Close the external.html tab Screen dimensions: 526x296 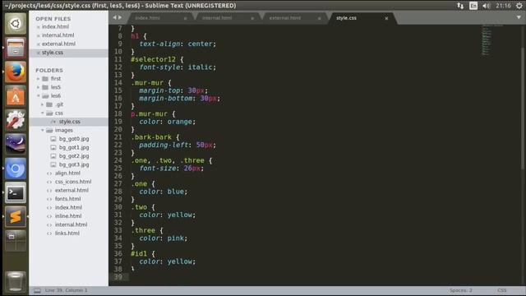320,18
